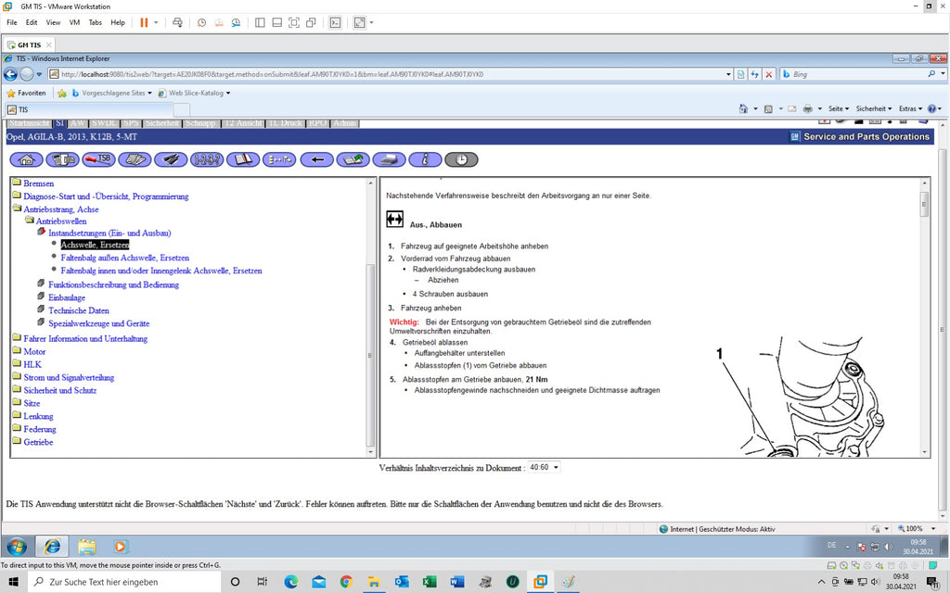Image resolution: width=950 pixels, height=593 pixels.
Task: Open the clock history icon in TIS toolbar
Action: (461, 159)
